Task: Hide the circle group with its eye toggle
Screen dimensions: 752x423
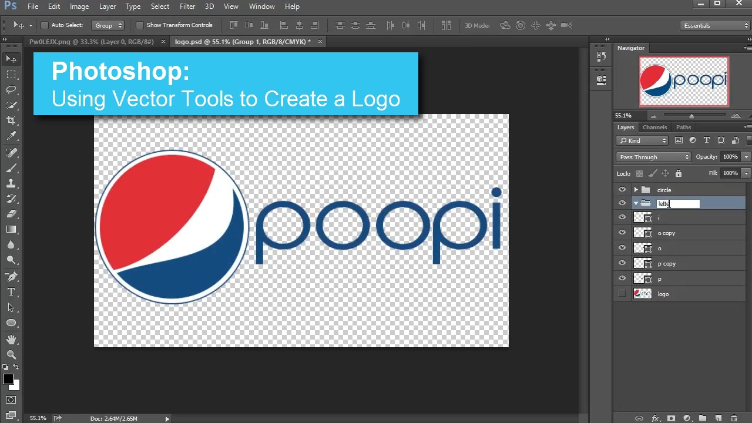Action: [x=622, y=189]
